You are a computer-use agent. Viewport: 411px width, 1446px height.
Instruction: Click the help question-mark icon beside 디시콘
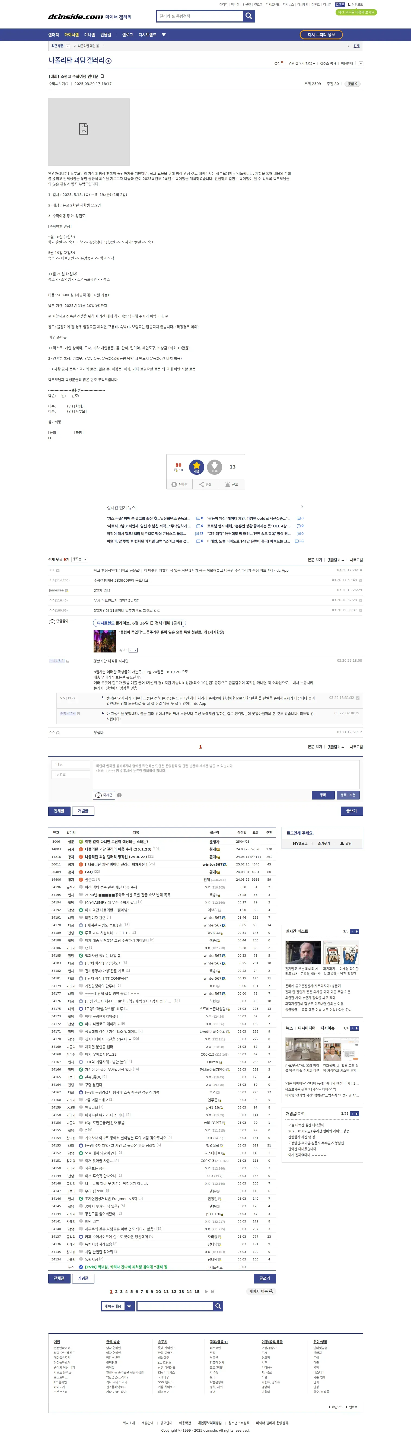[x=119, y=795]
